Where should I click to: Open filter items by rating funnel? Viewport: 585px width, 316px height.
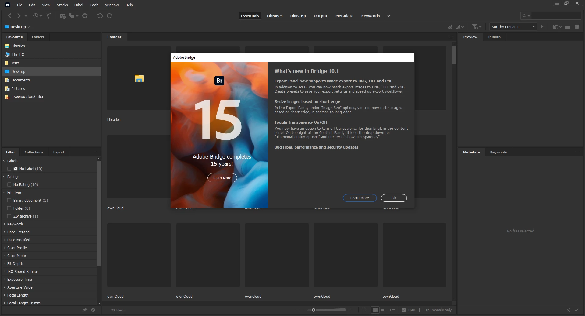tap(477, 27)
